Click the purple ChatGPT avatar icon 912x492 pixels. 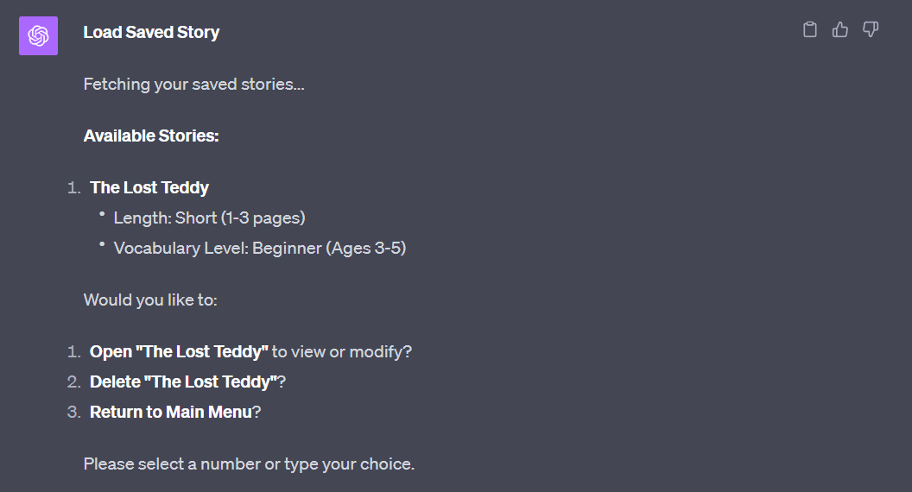(x=38, y=35)
